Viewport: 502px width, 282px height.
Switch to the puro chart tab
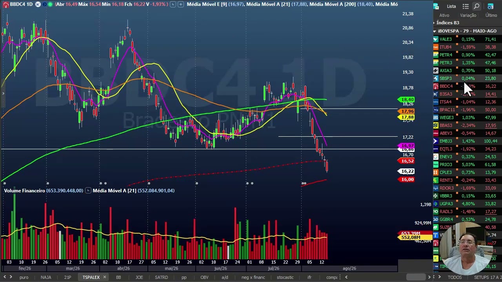(x=24, y=277)
